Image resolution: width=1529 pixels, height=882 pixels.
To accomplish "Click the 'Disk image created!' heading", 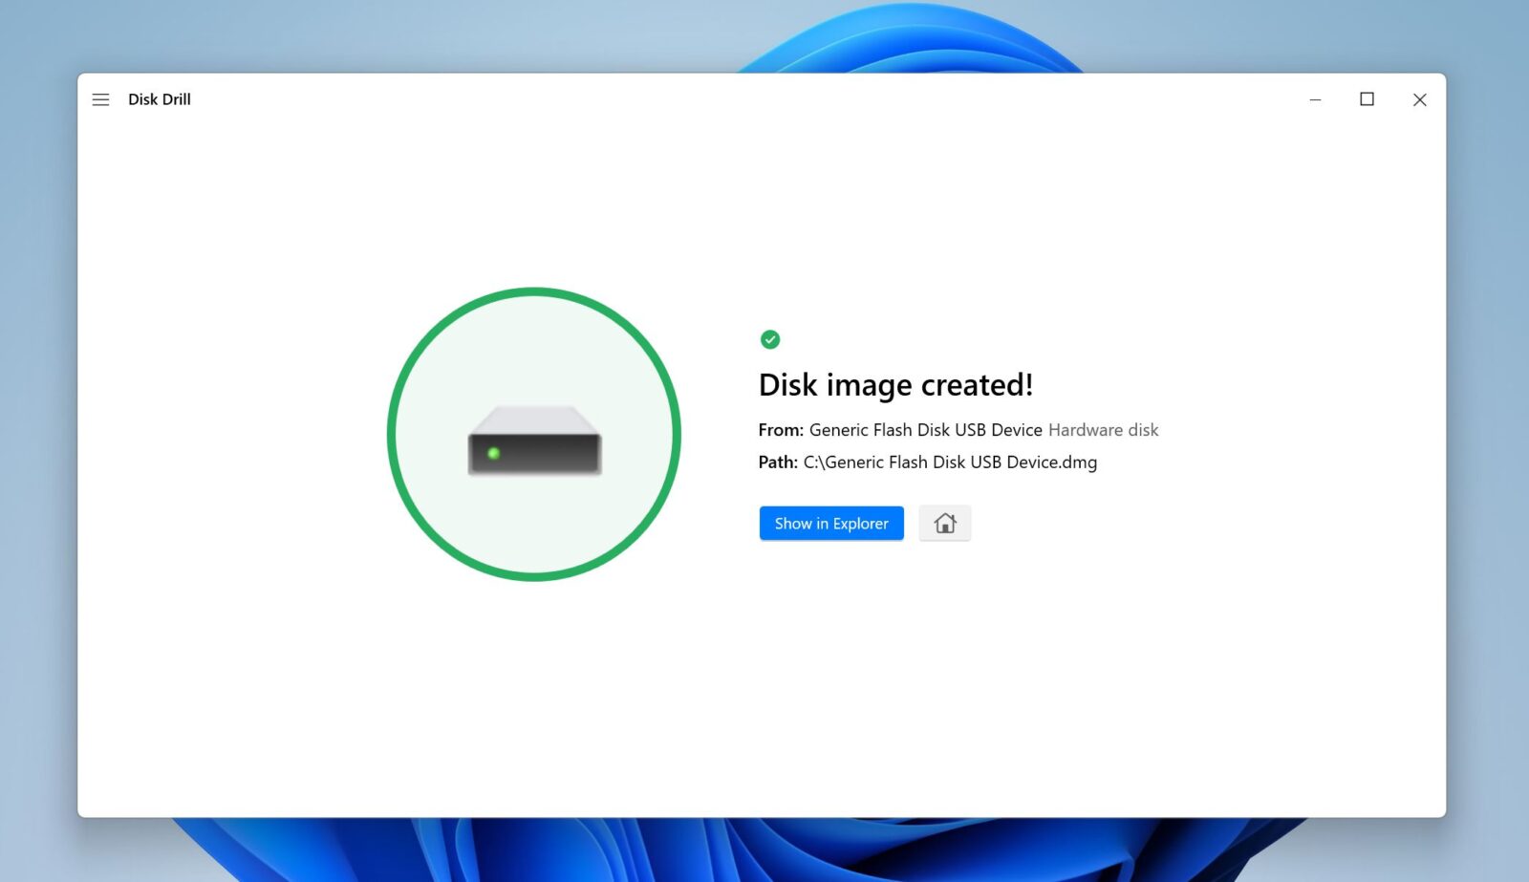I will [895, 385].
